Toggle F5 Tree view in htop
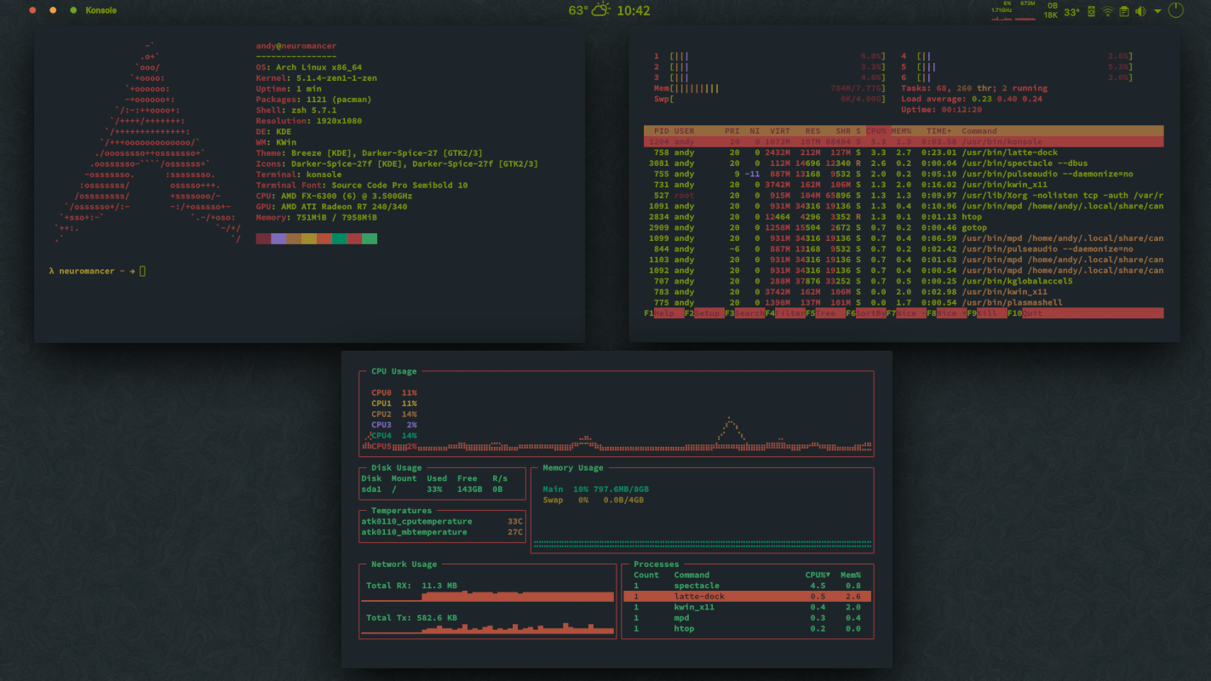 pyautogui.click(x=825, y=313)
